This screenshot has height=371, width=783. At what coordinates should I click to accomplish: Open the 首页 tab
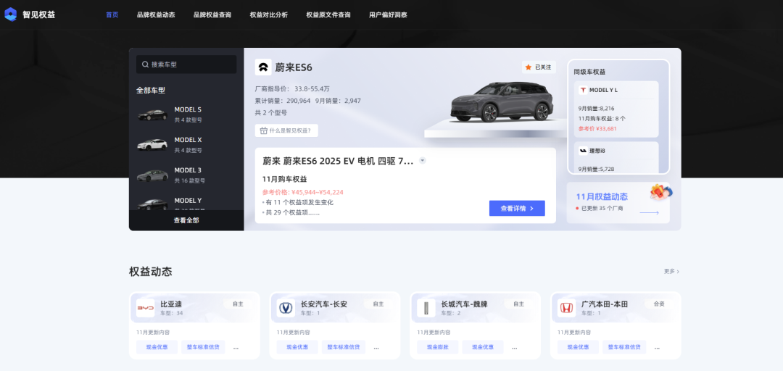click(x=112, y=15)
